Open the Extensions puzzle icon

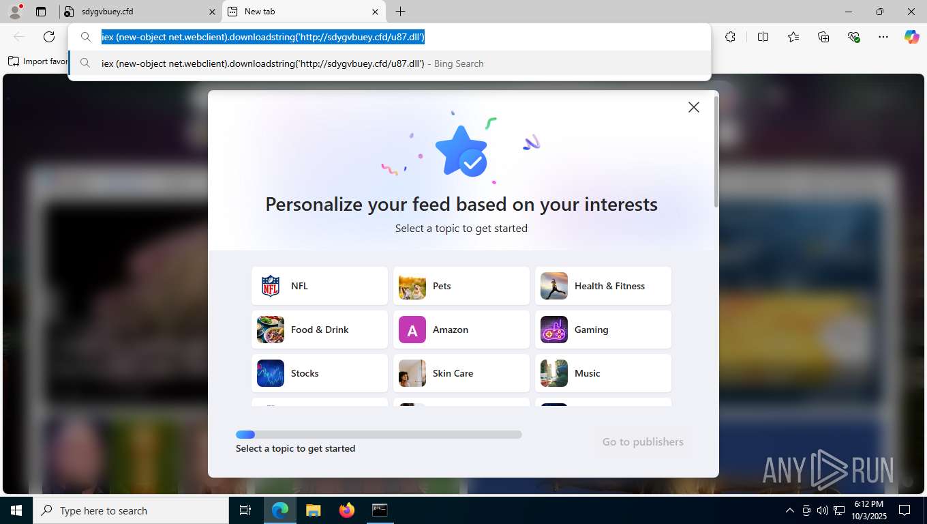coord(731,37)
